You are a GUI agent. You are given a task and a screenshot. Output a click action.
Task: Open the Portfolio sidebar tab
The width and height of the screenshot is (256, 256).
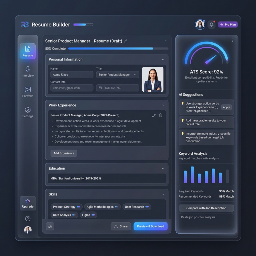[x=28, y=92]
